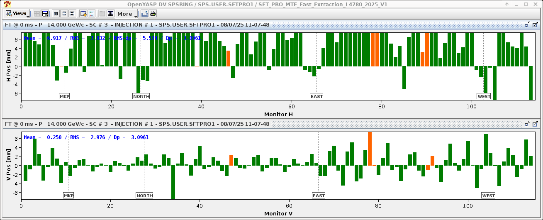Viewport: 543px width, 220px height.
Task: Select the stacked rows layout icon
Action: coord(64,14)
